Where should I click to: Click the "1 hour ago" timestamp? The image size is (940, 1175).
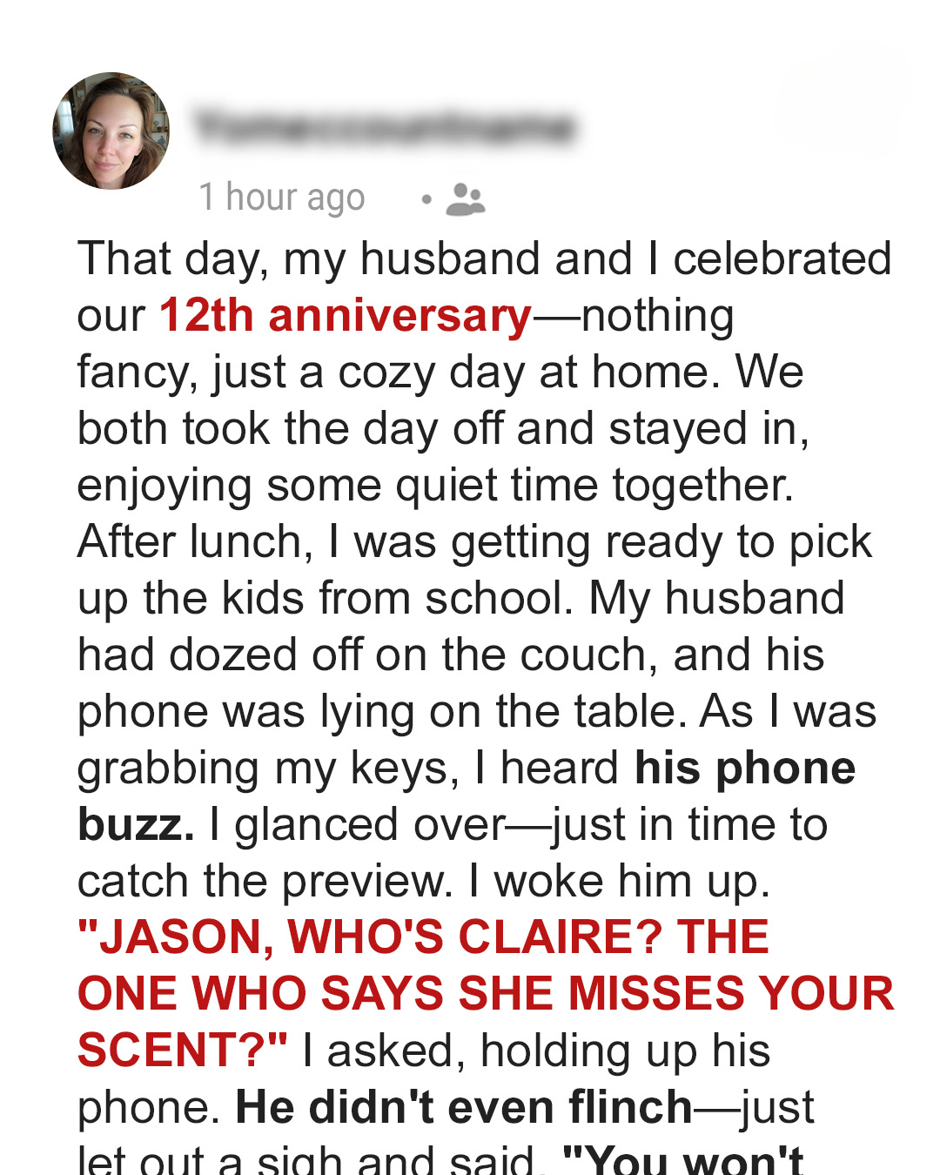pos(282,198)
